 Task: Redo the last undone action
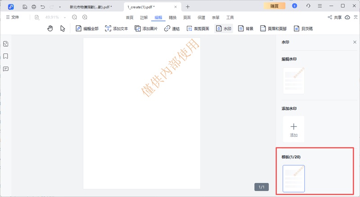(x=52, y=7)
